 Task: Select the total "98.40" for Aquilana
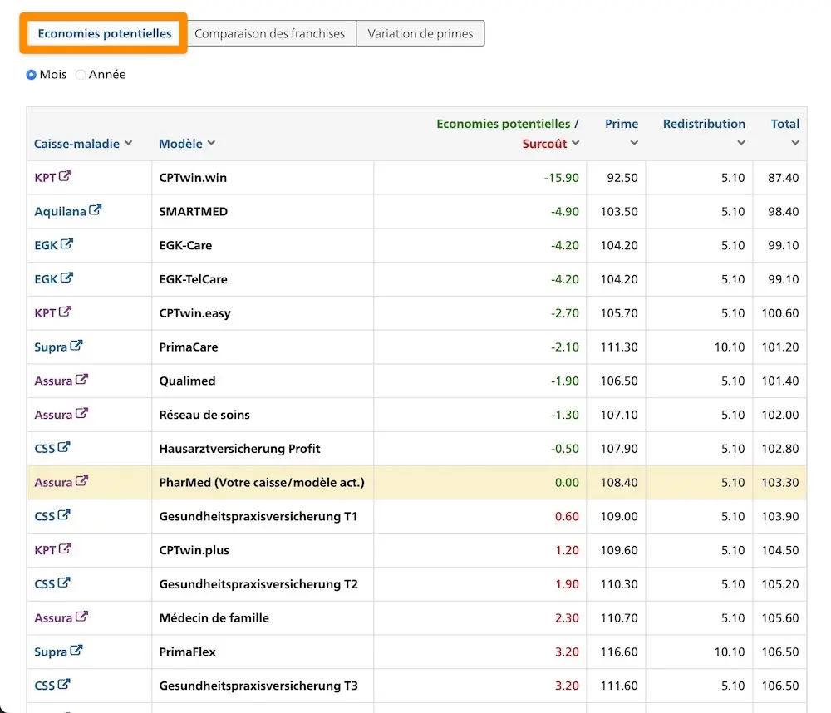coord(784,212)
